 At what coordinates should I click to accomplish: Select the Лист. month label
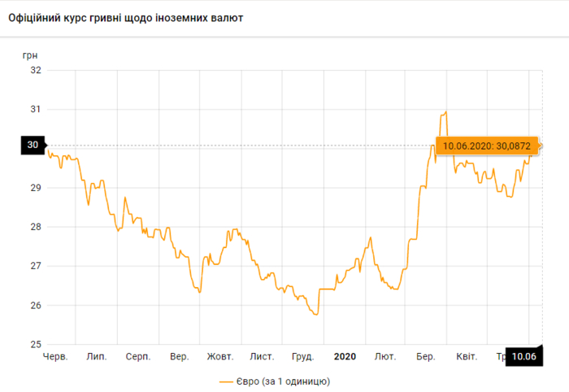[x=262, y=356]
